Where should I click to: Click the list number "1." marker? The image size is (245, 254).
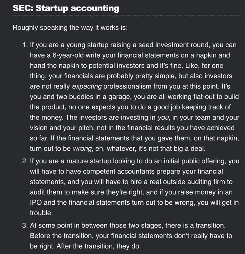tap(25, 45)
